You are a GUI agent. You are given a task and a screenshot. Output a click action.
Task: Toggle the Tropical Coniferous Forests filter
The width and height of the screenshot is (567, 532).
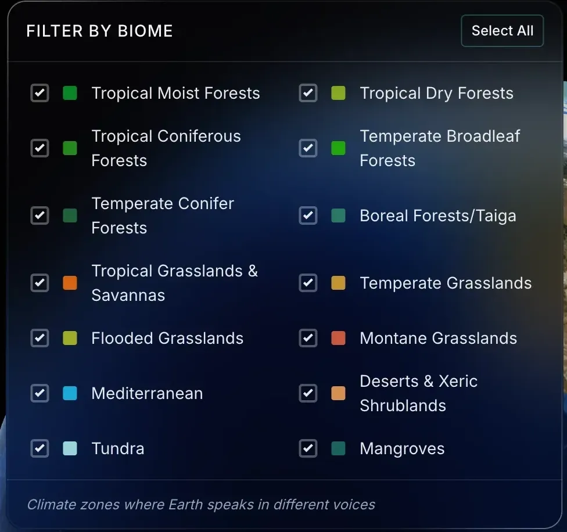click(x=40, y=148)
